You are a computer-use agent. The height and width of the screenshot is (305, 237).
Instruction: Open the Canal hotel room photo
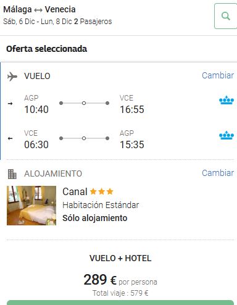[x=31, y=206]
